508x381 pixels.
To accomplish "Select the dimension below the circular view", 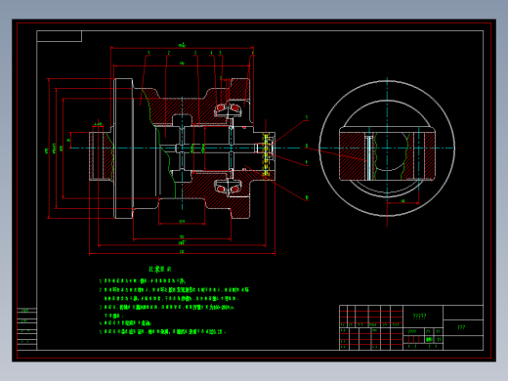I will tap(402, 201).
